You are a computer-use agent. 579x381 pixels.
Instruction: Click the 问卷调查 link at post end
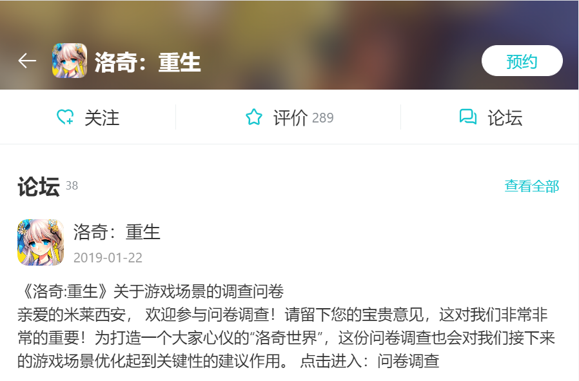[408, 361]
